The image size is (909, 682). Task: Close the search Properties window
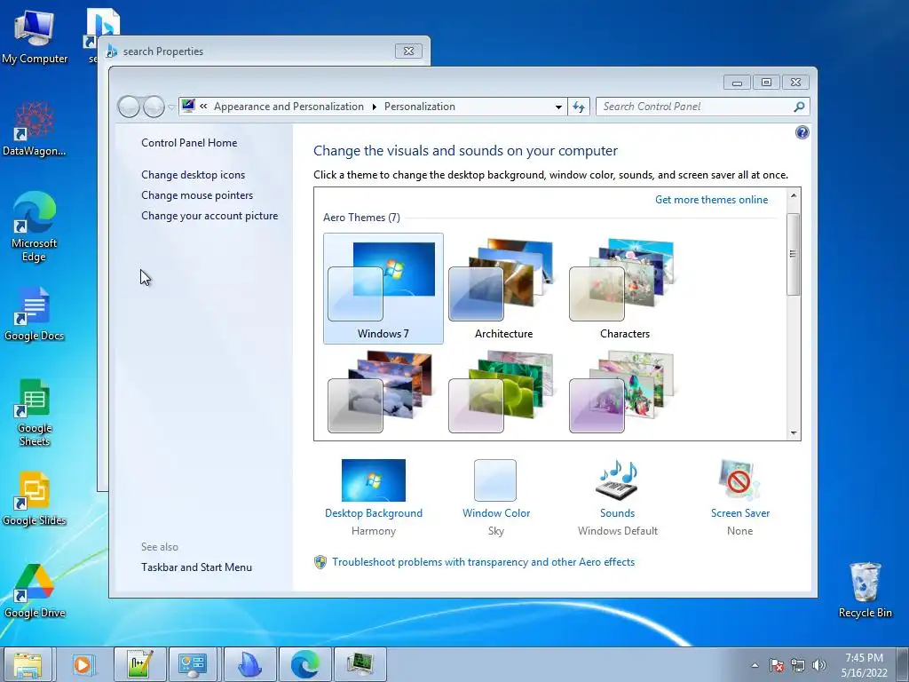click(x=408, y=51)
